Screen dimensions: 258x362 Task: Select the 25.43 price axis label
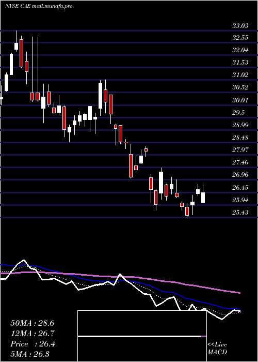pyautogui.click(x=240, y=213)
